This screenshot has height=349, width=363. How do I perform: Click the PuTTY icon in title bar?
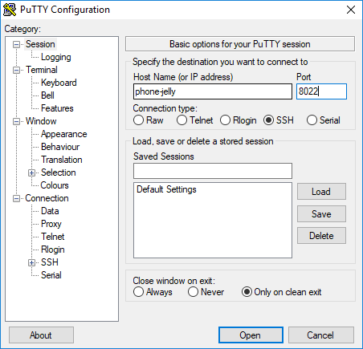click(10, 10)
